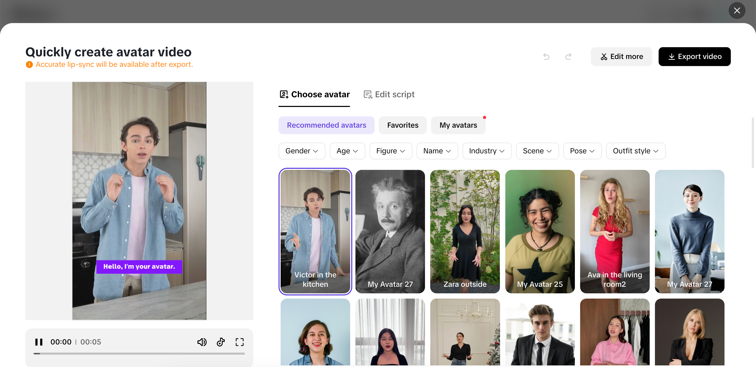Click the TikTok music icon in player controls
The height and width of the screenshot is (367, 756).
pyautogui.click(x=221, y=342)
